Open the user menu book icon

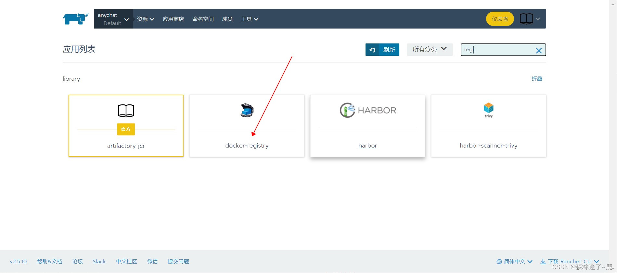pos(526,19)
